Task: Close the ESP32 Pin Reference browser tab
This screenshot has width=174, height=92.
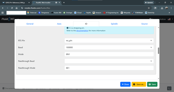Action: (x=29, y=3)
